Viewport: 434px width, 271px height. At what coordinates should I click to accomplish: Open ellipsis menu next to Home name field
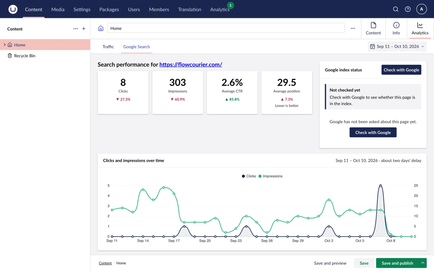coord(353,28)
